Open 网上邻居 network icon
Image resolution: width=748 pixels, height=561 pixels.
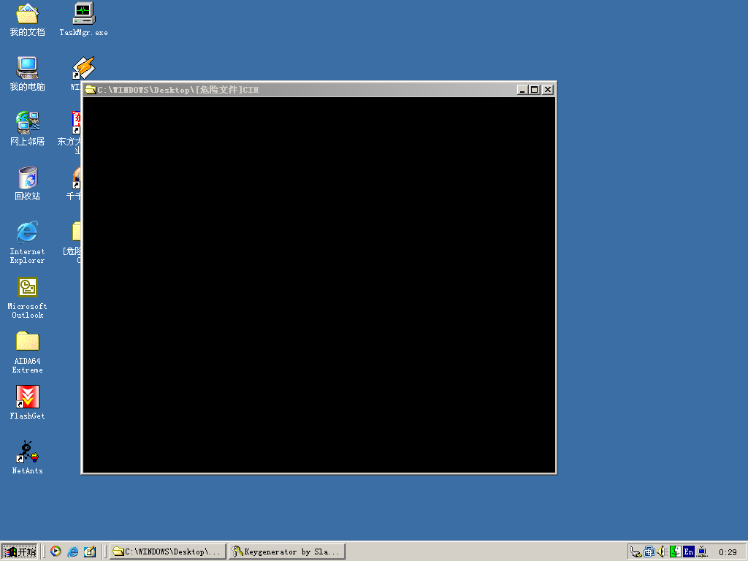pos(27,123)
